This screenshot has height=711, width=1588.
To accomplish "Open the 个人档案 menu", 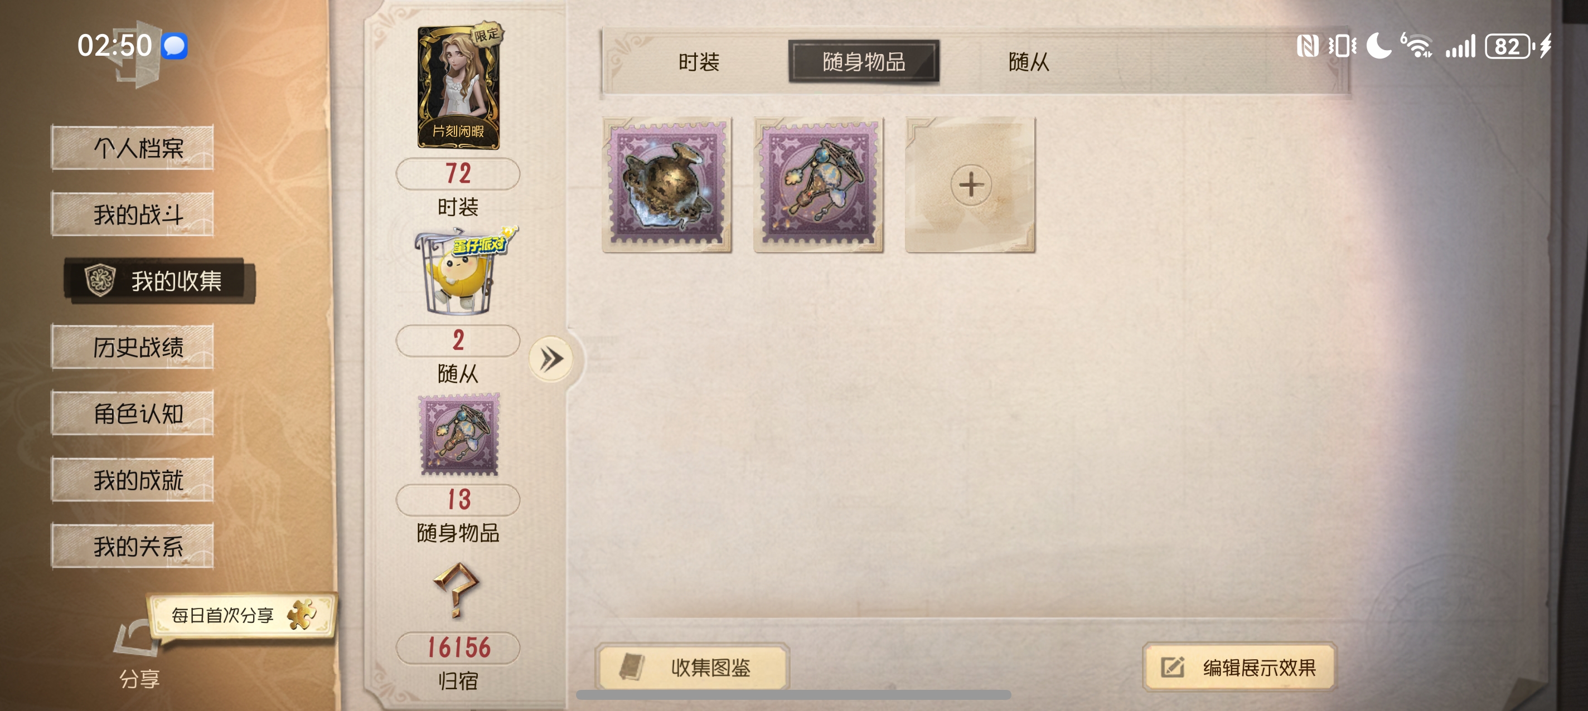I will (133, 148).
